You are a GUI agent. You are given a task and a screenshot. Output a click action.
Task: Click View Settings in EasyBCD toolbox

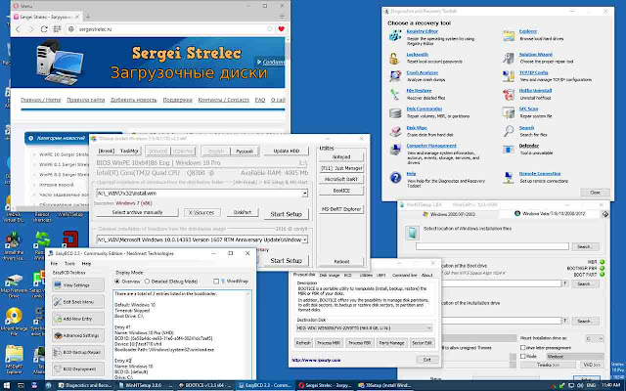coord(78,285)
